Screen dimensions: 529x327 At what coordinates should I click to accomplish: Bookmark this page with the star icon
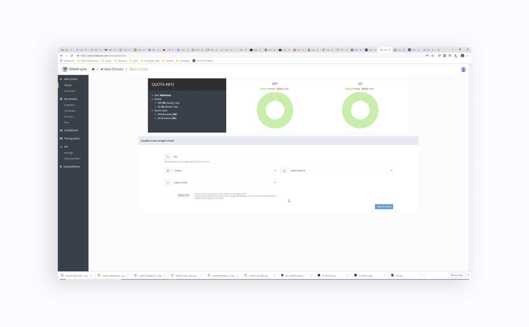click(x=433, y=56)
